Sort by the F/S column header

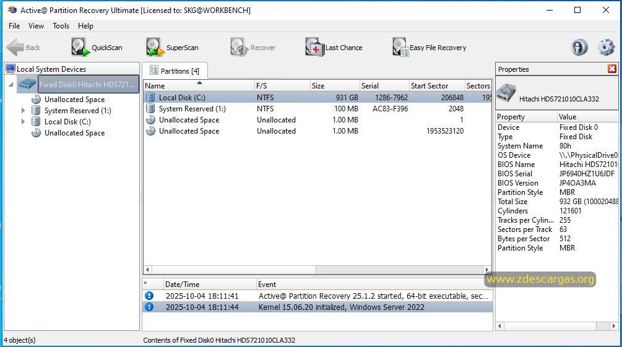[x=282, y=85]
